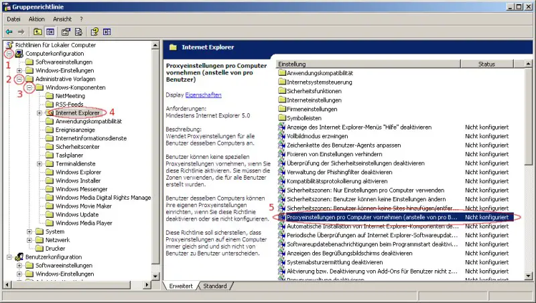536x303 pixels.
Task: Click the Help question mark toolbar icon
Action: point(94,32)
